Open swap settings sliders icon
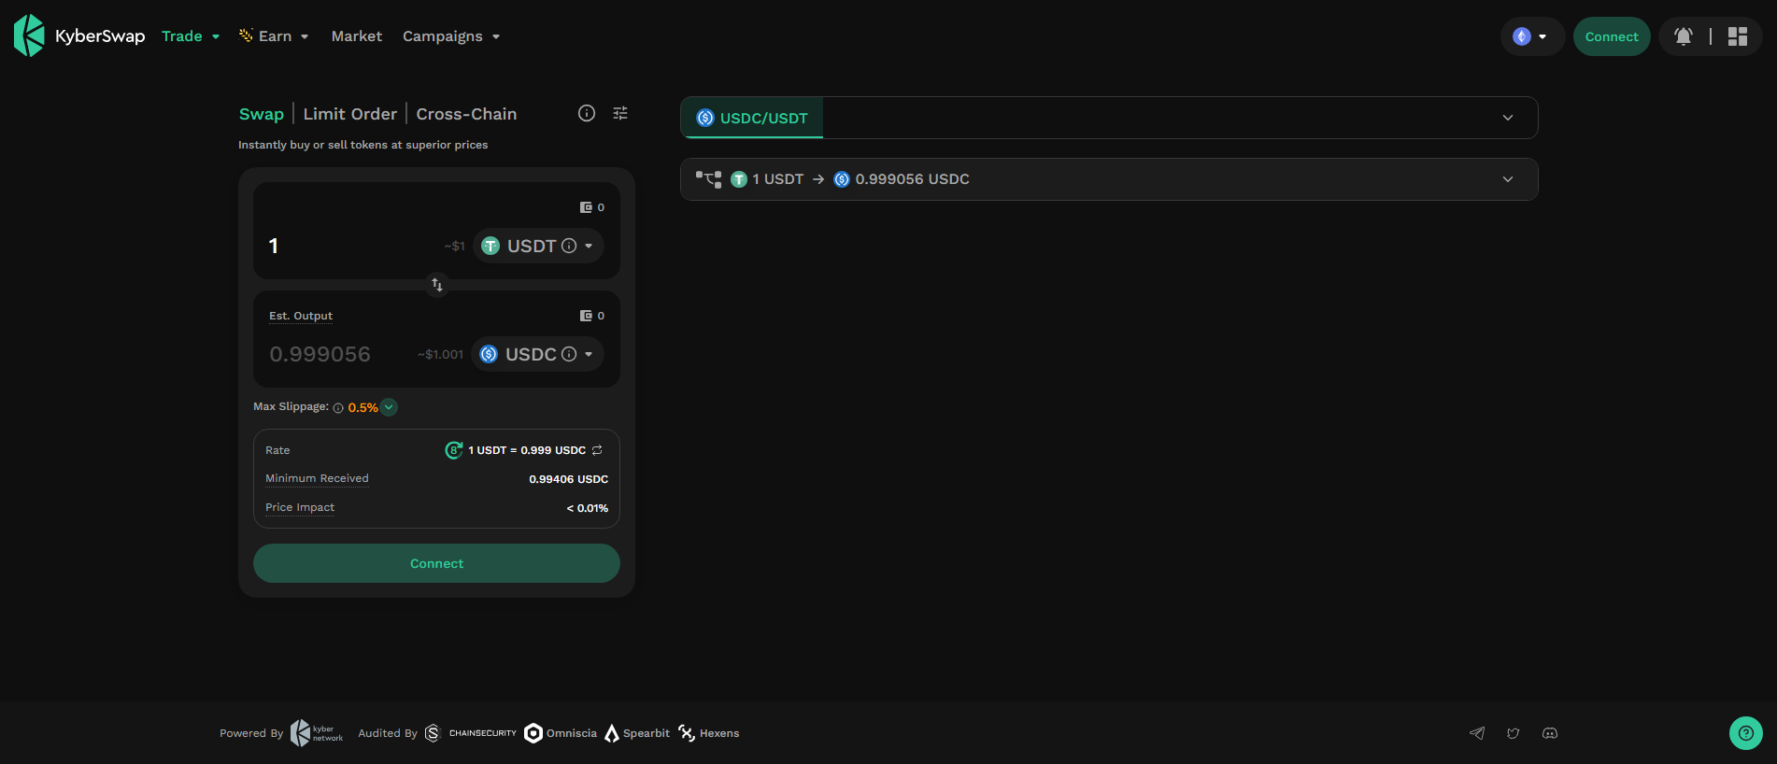1777x764 pixels. pos(620,113)
